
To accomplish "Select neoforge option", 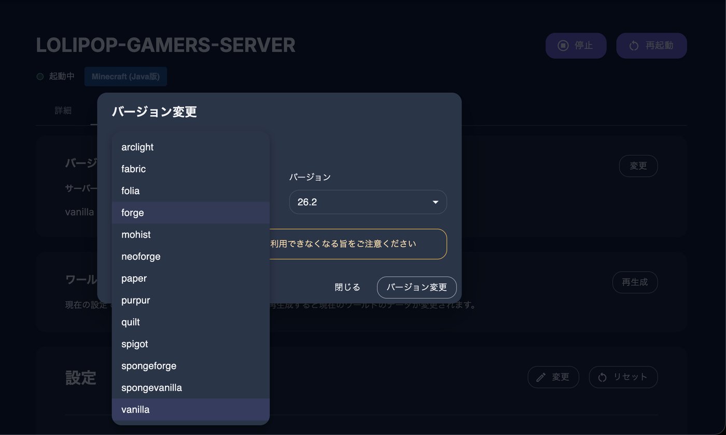I will coord(190,256).
